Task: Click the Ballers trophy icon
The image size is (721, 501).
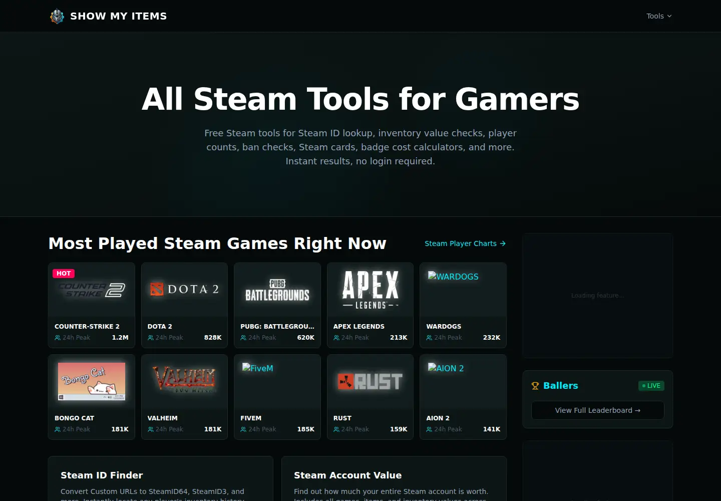Action: tap(535, 386)
